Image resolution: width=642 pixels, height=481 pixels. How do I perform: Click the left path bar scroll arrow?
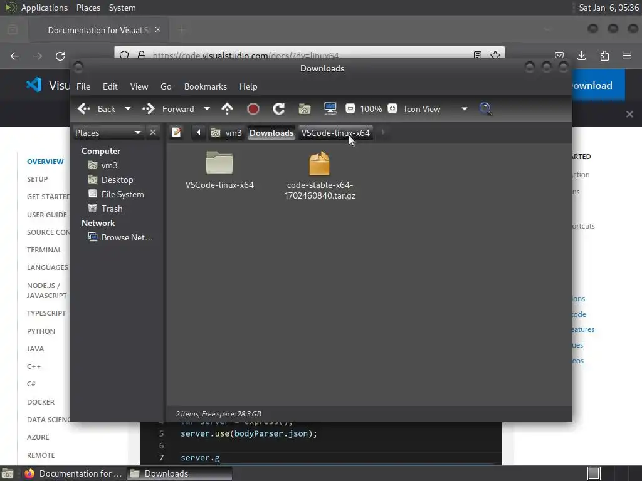pyautogui.click(x=199, y=133)
